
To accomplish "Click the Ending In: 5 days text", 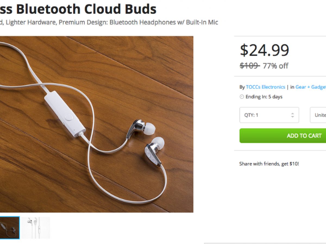I will (x=264, y=97).
